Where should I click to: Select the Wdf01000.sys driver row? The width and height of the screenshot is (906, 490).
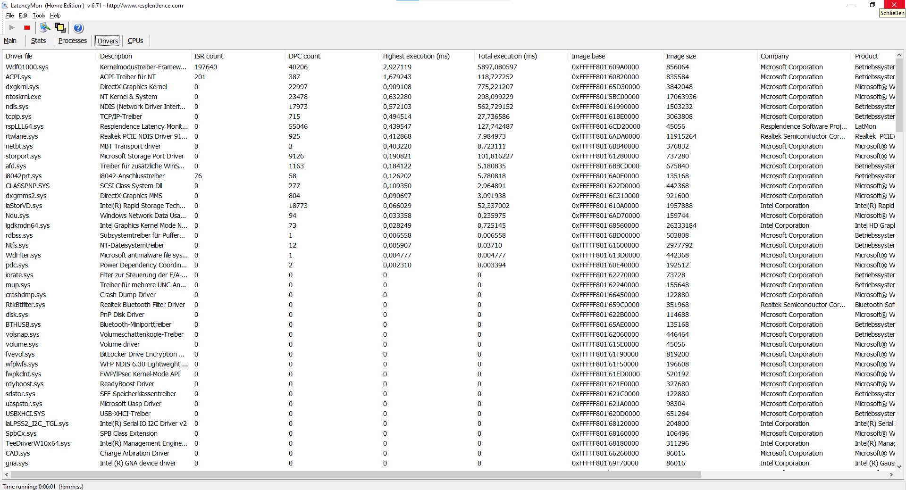(x=27, y=67)
